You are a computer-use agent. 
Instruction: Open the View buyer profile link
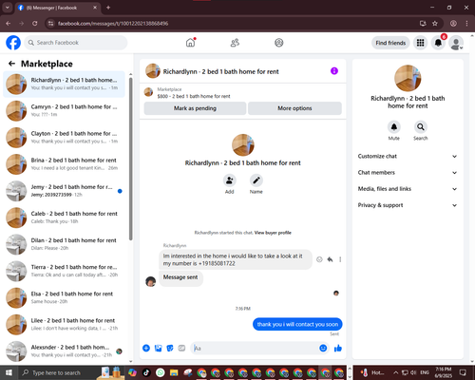point(273,233)
